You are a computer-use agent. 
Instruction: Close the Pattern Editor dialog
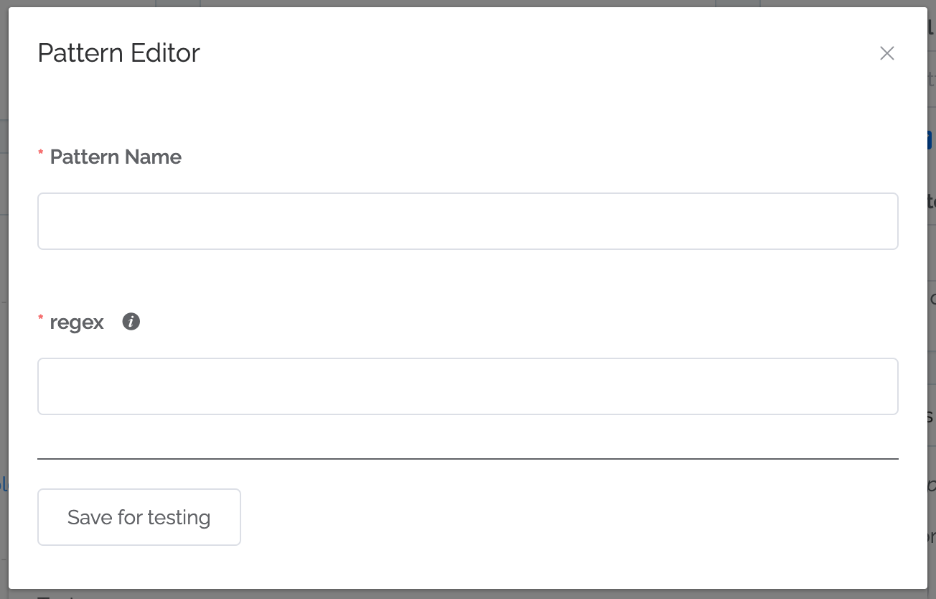pyautogui.click(x=887, y=53)
